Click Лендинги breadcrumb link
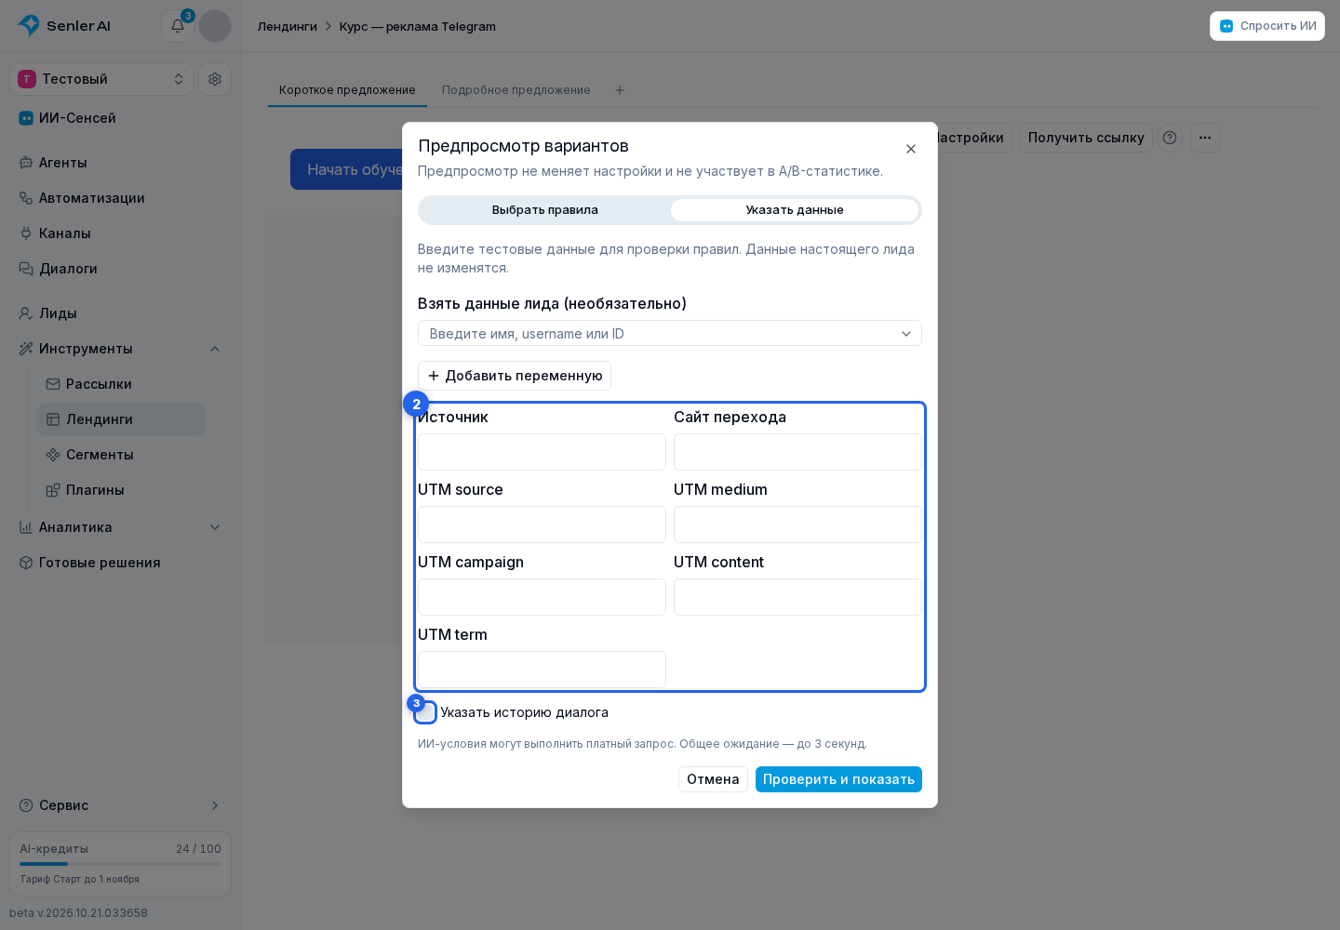Image resolution: width=1340 pixels, height=930 pixels. (x=288, y=26)
